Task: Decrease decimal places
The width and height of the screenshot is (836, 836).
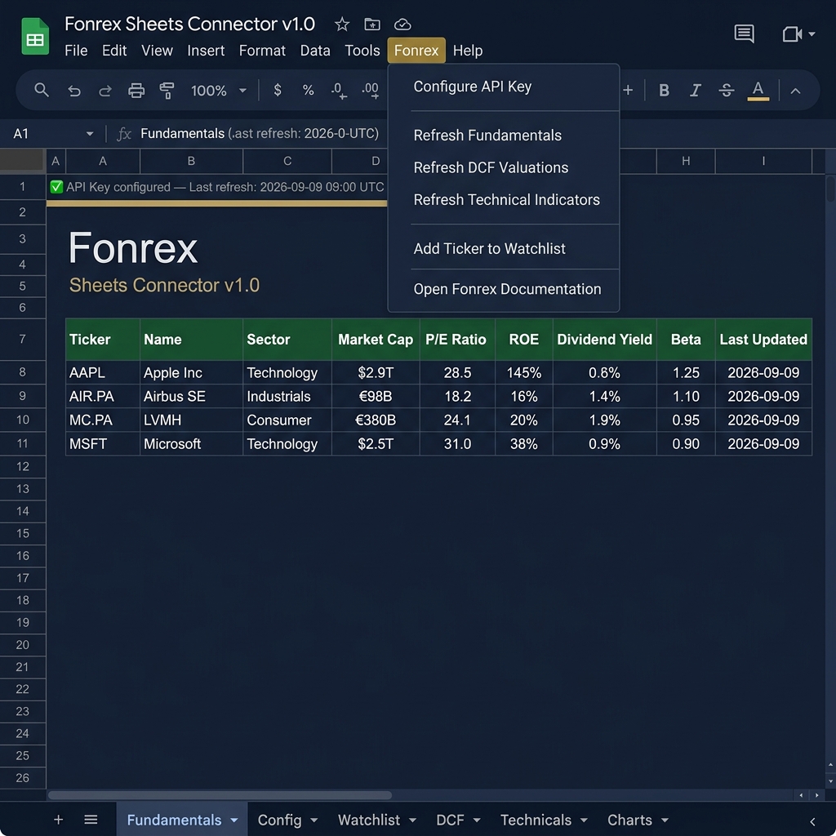Action: tap(339, 91)
